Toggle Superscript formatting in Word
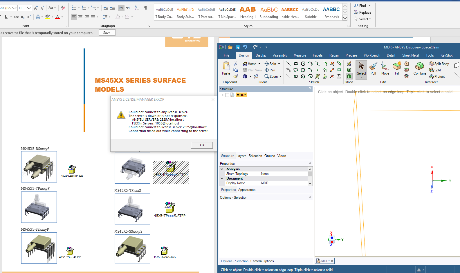Image resolution: width=460 pixels, height=273 pixels. (29, 17)
